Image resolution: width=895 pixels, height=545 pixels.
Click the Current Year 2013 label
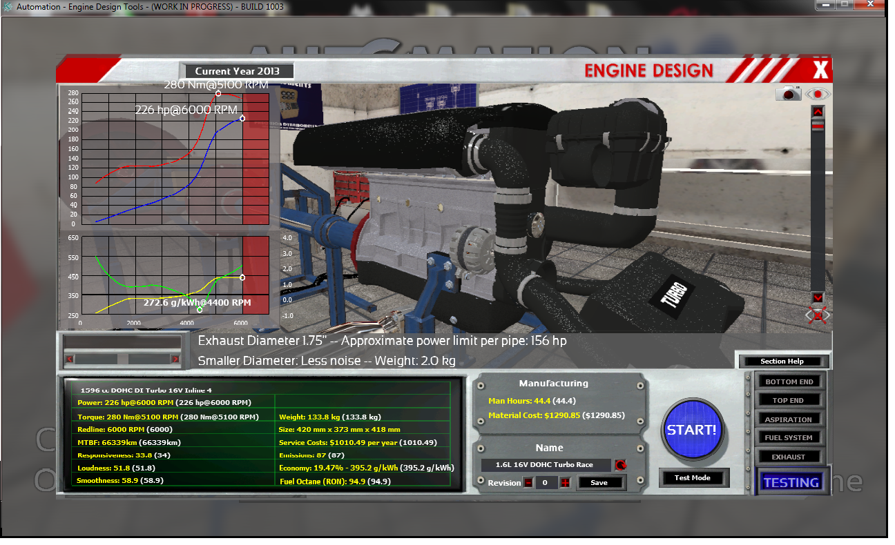click(237, 71)
